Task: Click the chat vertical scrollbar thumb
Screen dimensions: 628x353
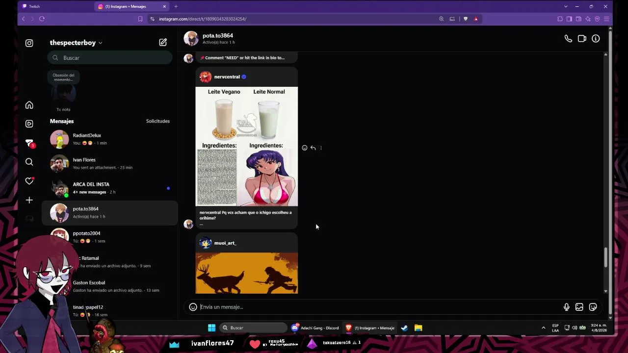Action: tap(605, 258)
